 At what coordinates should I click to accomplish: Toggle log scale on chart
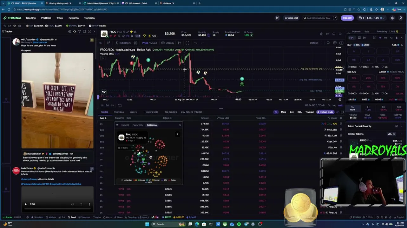(334, 105)
